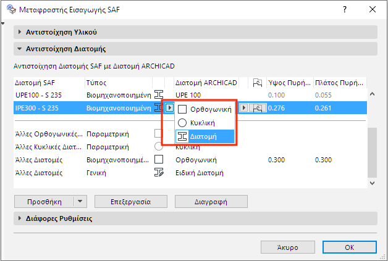Click square icon in Βιομηχανοποιημέ... Άλλες Διατομές row
Viewport: 388px width, 261px height.
click(x=159, y=160)
